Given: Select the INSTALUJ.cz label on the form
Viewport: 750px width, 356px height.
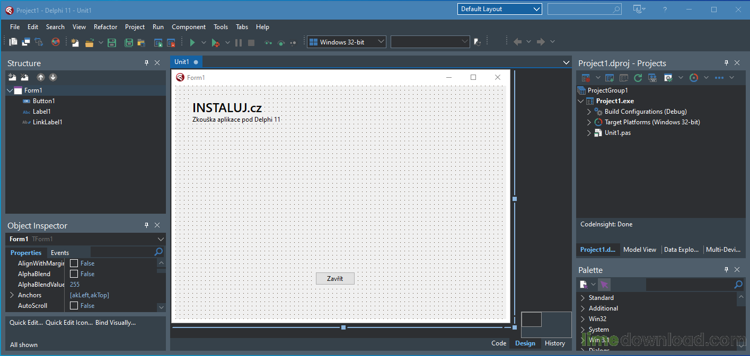Looking at the screenshot, I should tap(227, 108).
